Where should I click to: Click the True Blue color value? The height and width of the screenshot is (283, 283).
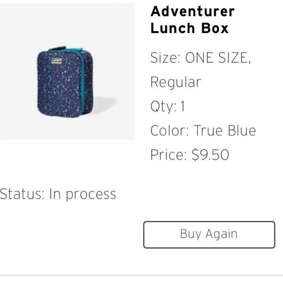coord(225,131)
